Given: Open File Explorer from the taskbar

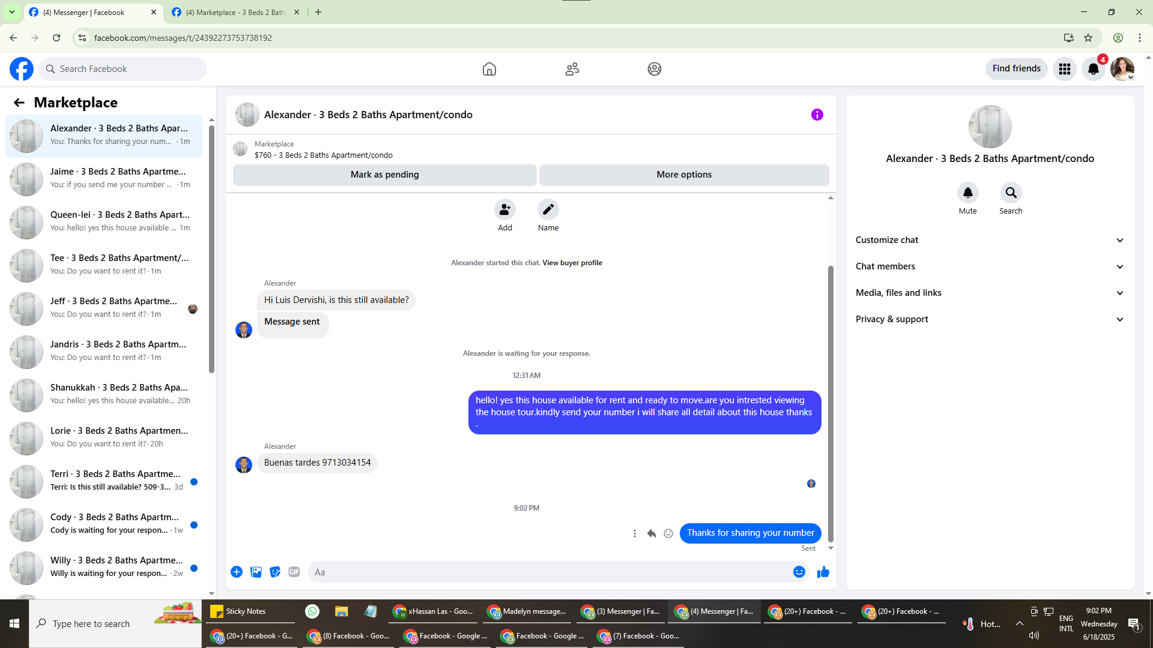Looking at the screenshot, I should click(342, 611).
